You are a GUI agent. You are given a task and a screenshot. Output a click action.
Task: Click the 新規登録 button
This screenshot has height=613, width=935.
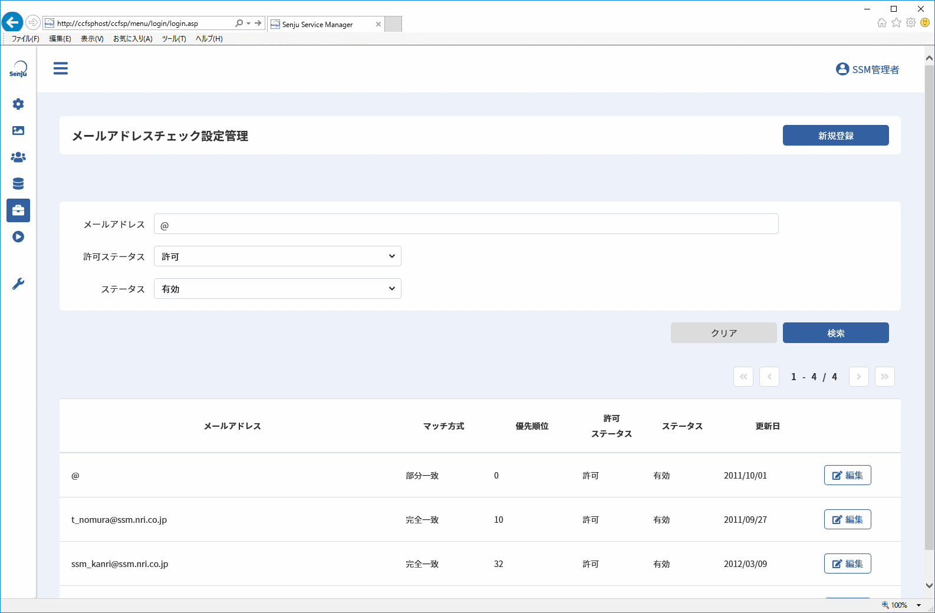tap(836, 135)
